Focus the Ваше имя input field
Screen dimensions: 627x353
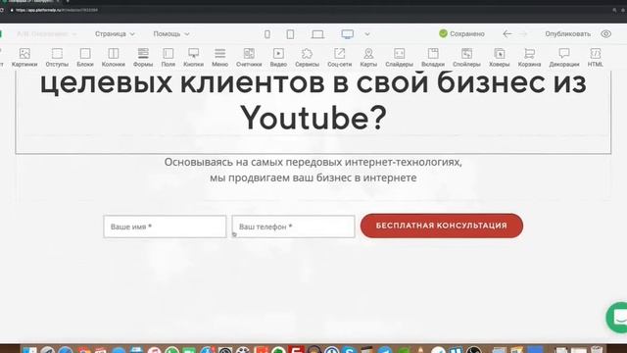(165, 227)
